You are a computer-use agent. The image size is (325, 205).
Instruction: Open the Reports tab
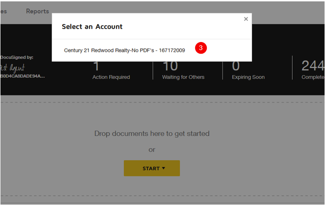[37, 11]
